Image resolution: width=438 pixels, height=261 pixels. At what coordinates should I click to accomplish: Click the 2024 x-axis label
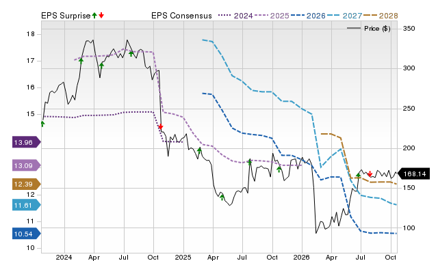coord(64,257)
